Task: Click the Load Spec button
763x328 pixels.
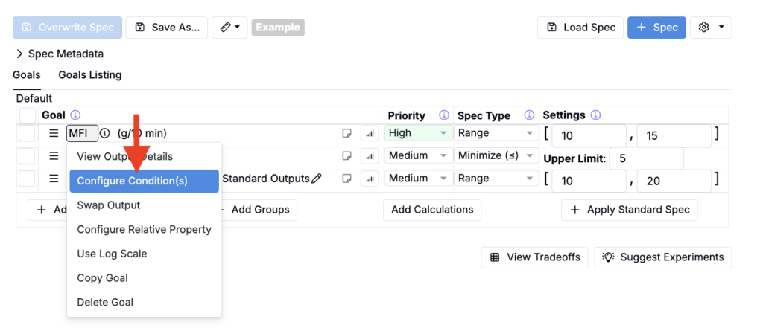Action: [580, 28]
